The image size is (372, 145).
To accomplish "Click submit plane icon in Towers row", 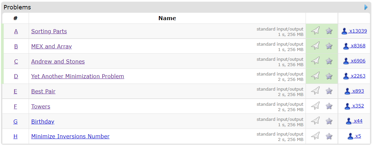I will pos(315,106).
